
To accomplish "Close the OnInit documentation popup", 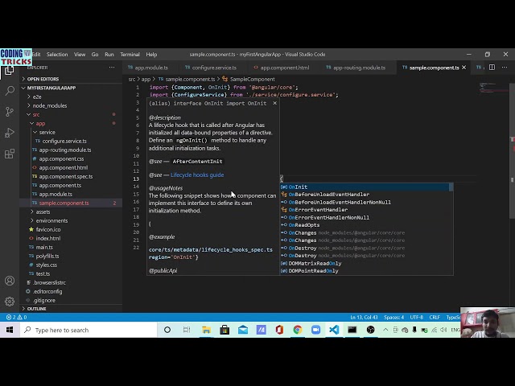I will pos(274,103).
